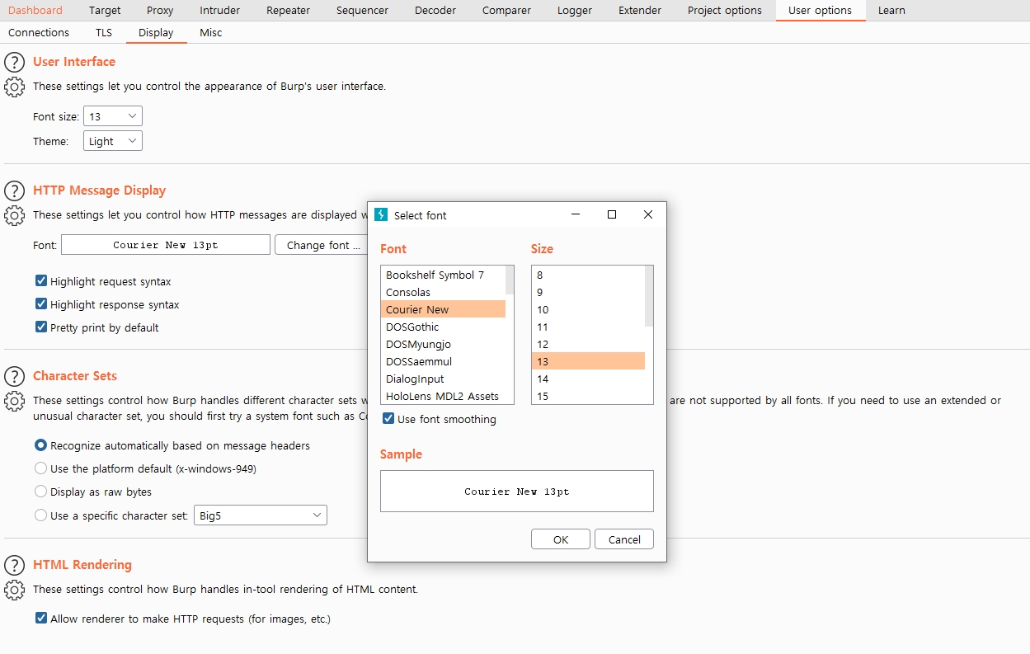This screenshot has width=1030, height=654.
Task: Open the Learn tab
Action: point(891,11)
